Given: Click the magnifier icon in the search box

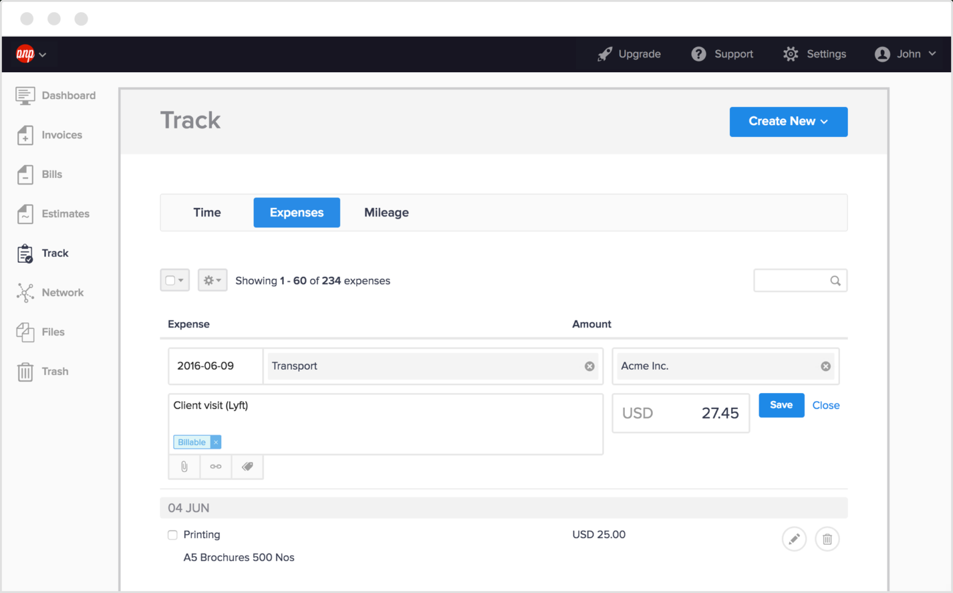Looking at the screenshot, I should 835,281.
